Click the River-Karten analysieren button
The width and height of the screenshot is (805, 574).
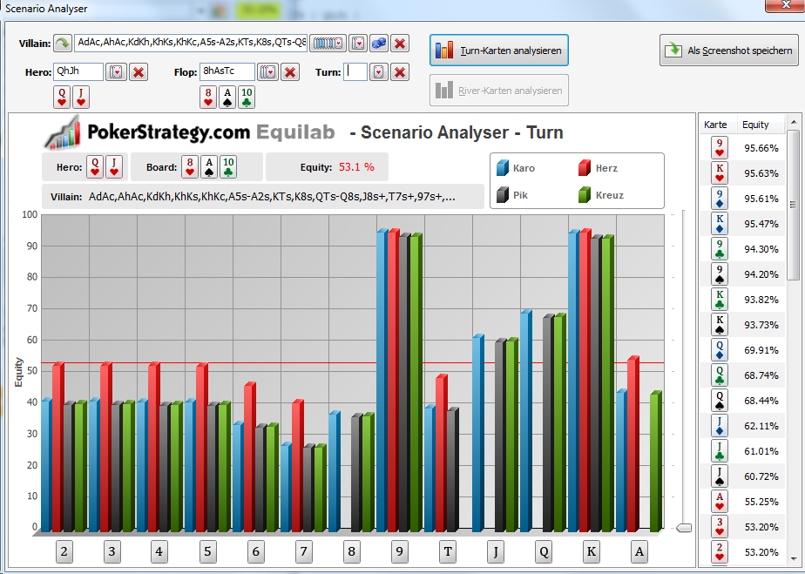point(499,91)
